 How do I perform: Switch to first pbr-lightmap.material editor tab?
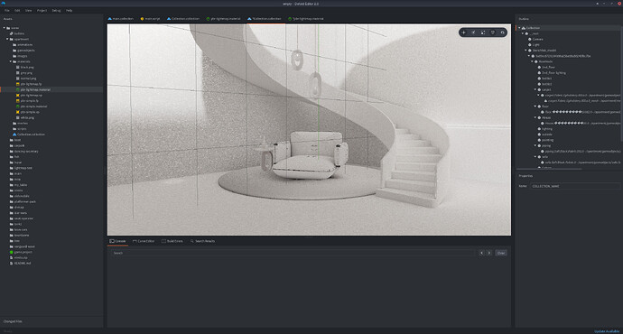(223, 19)
